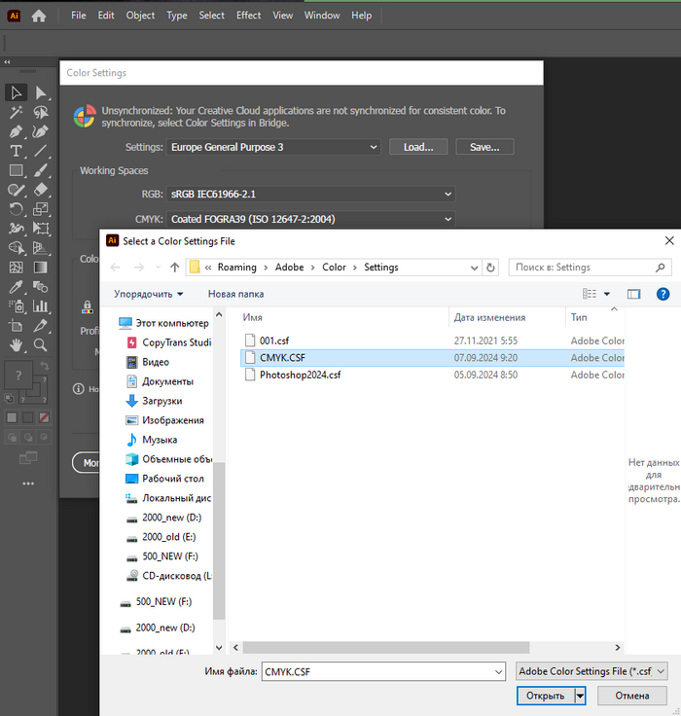The image size is (681, 716).
Task: Select the Artboard tool
Action: 16,326
